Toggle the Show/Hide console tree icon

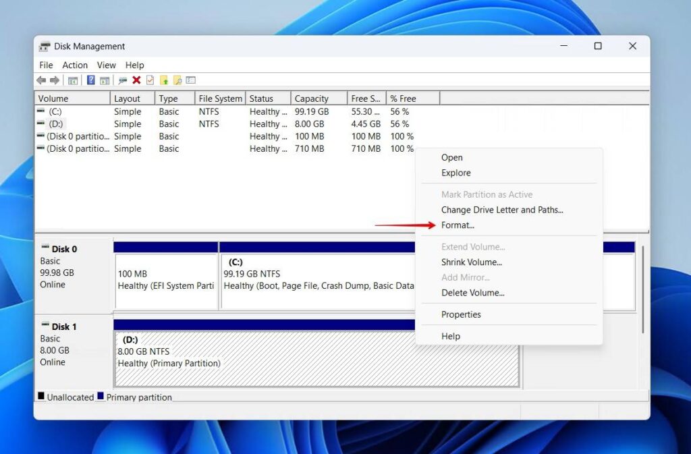coord(72,80)
